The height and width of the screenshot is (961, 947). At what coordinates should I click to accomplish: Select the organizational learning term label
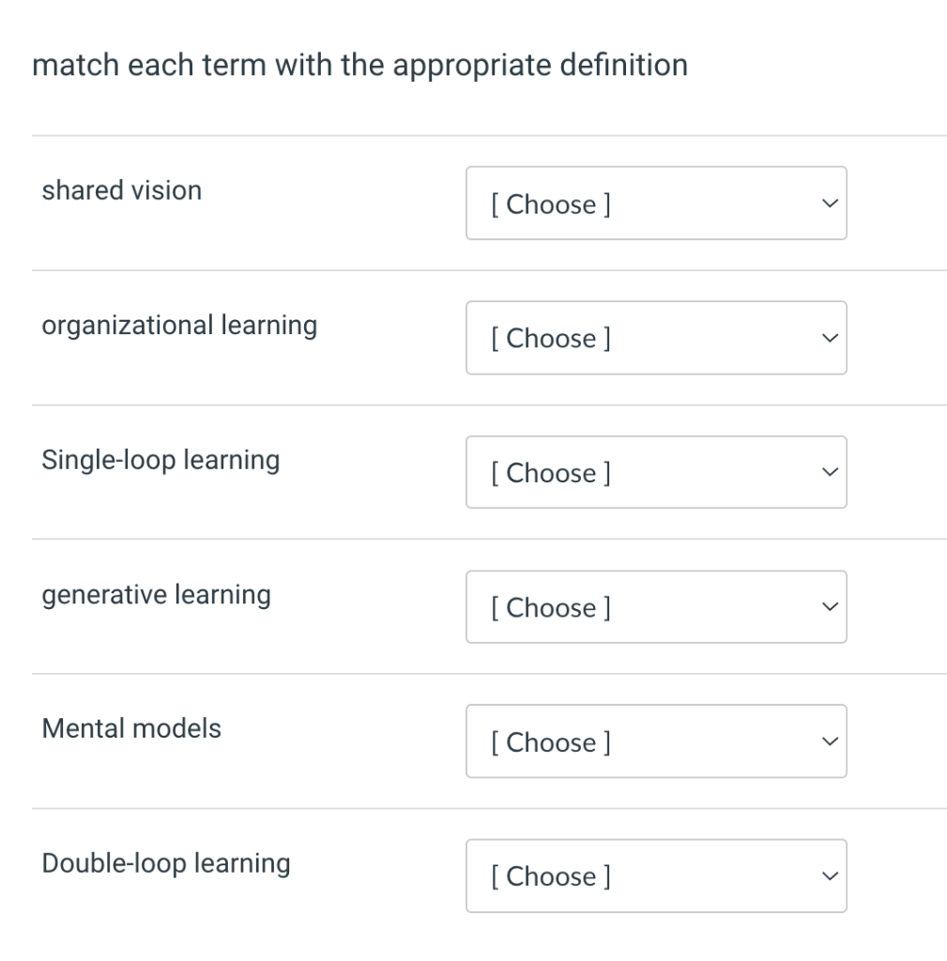pos(178,325)
